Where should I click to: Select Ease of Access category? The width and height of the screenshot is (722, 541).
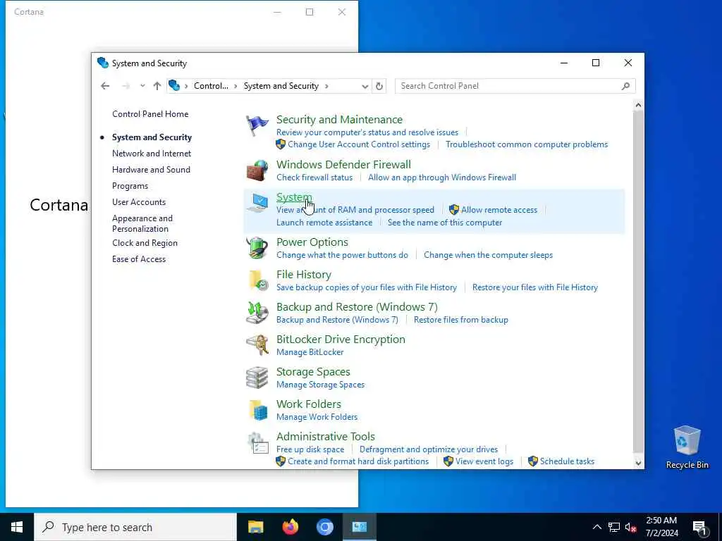point(139,259)
